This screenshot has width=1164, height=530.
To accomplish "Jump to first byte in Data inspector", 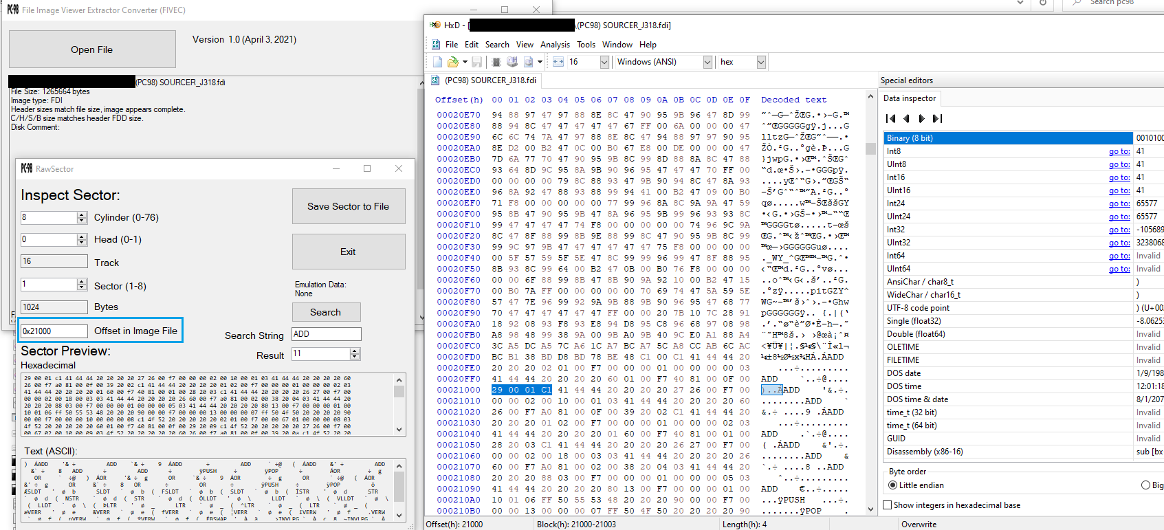I will pos(891,119).
